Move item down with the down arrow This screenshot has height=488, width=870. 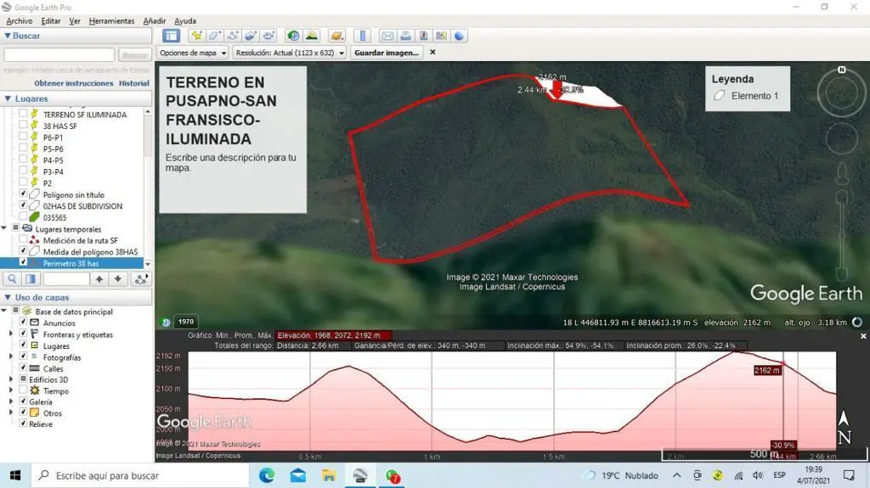pyautogui.click(x=117, y=279)
